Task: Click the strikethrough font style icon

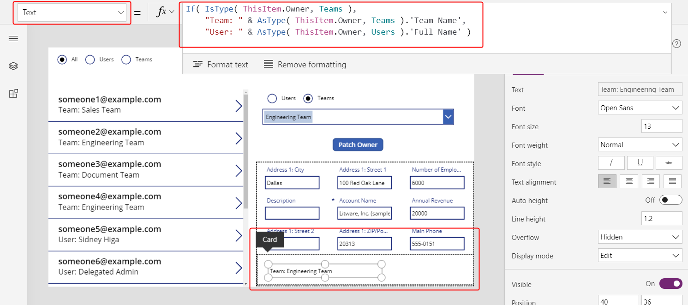Action: [669, 163]
